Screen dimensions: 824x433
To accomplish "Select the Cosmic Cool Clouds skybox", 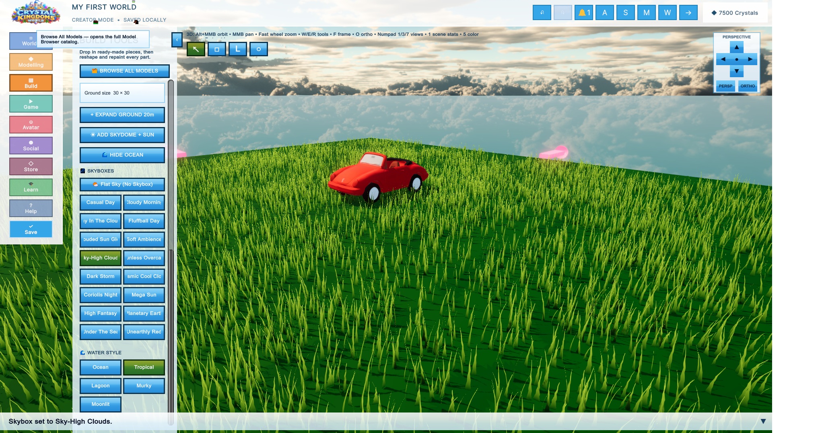I will (144, 276).
